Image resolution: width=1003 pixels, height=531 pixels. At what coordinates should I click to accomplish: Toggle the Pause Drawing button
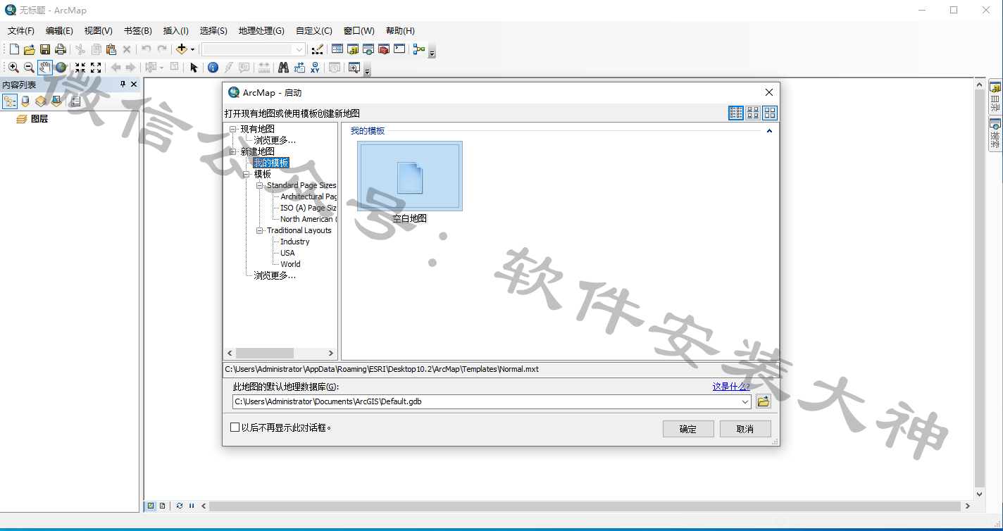point(192,506)
